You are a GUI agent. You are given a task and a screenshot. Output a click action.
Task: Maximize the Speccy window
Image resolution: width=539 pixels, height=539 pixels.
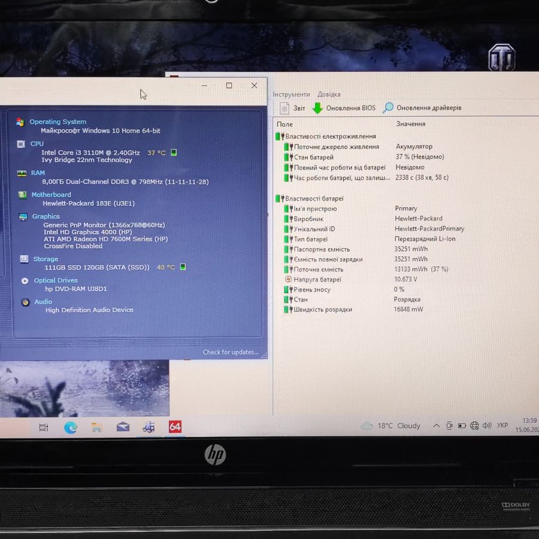(x=229, y=85)
